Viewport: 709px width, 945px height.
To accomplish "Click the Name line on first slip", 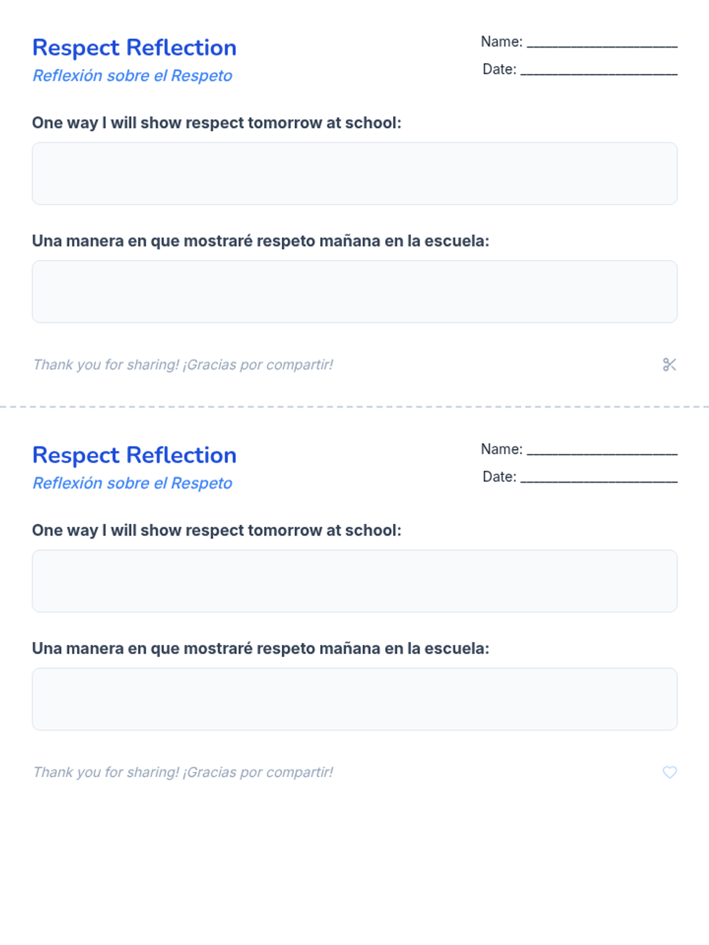I will point(601,43).
